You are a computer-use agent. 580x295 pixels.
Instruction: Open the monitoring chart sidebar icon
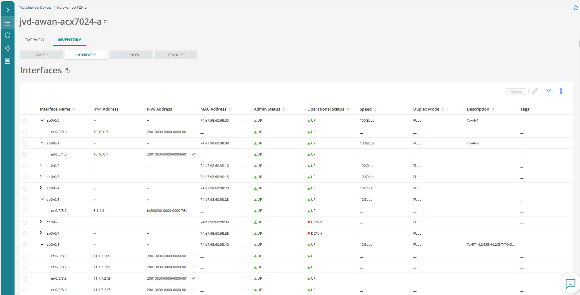[x=8, y=22]
